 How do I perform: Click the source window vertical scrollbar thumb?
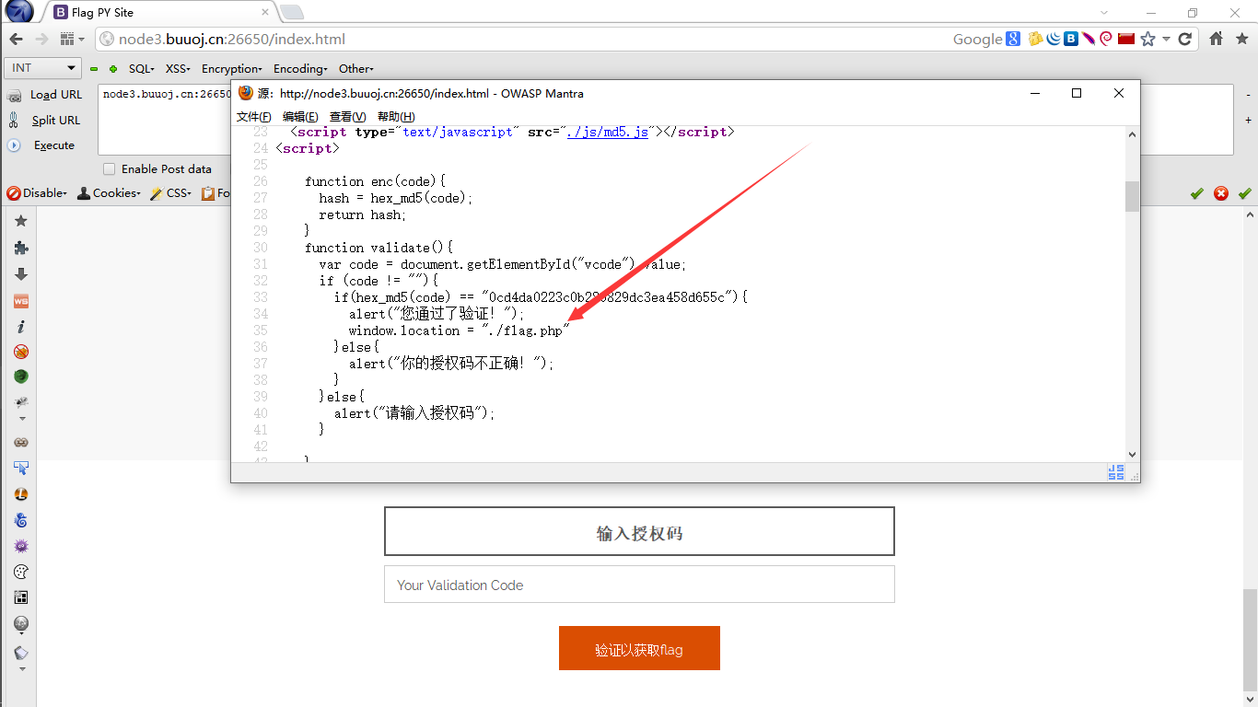(x=1132, y=195)
